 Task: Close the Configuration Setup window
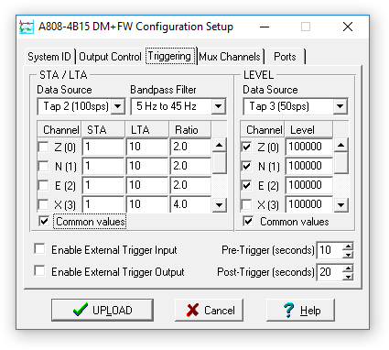(x=348, y=27)
